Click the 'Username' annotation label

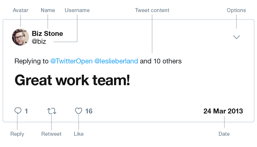77,10
